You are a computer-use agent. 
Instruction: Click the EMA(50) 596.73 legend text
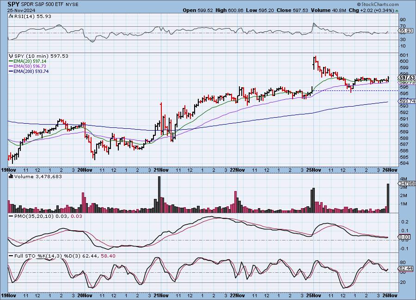coord(30,66)
